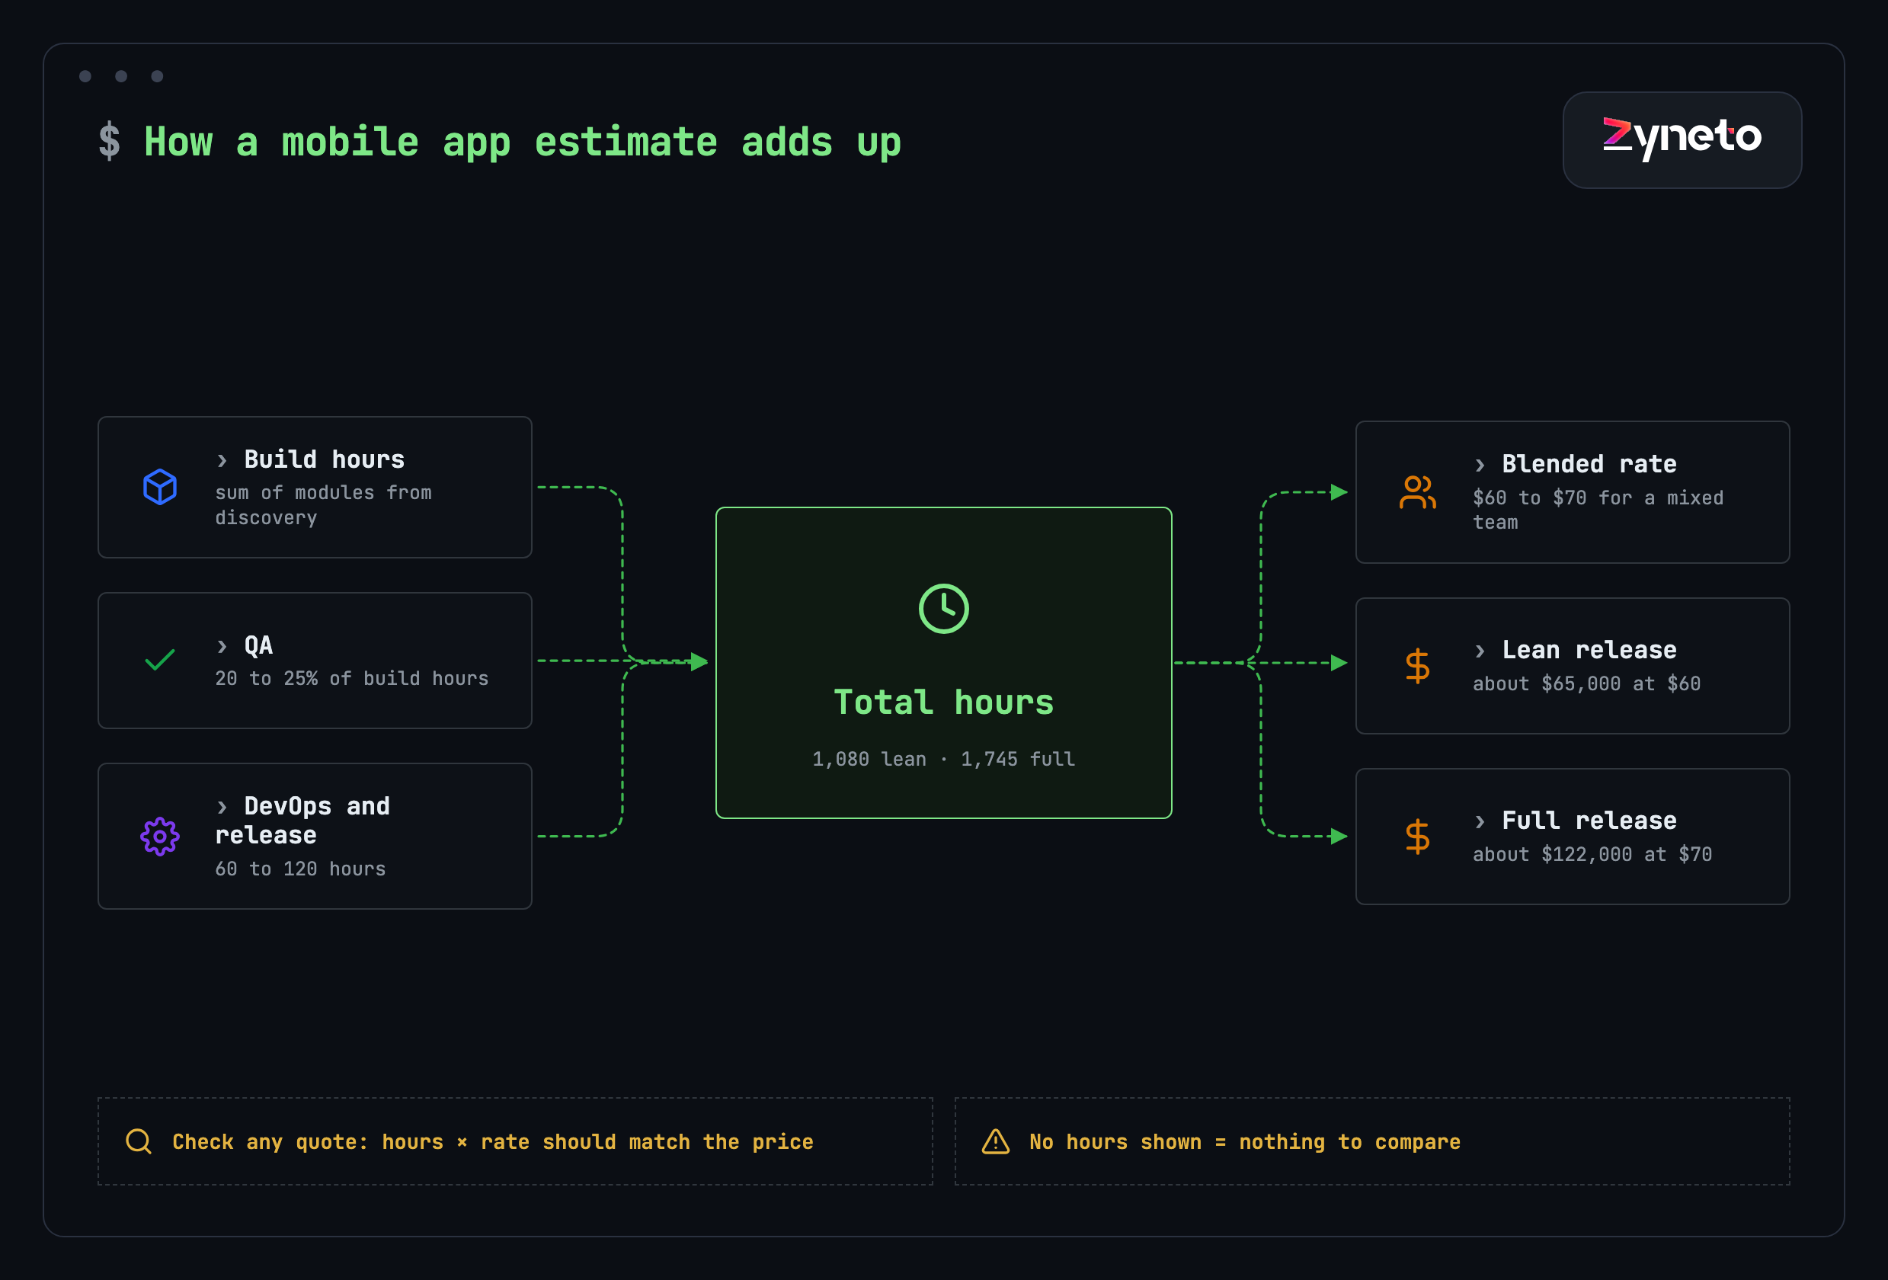This screenshot has width=1888, height=1280.
Task: Expand the chevron next to Full release
Action: (1480, 822)
